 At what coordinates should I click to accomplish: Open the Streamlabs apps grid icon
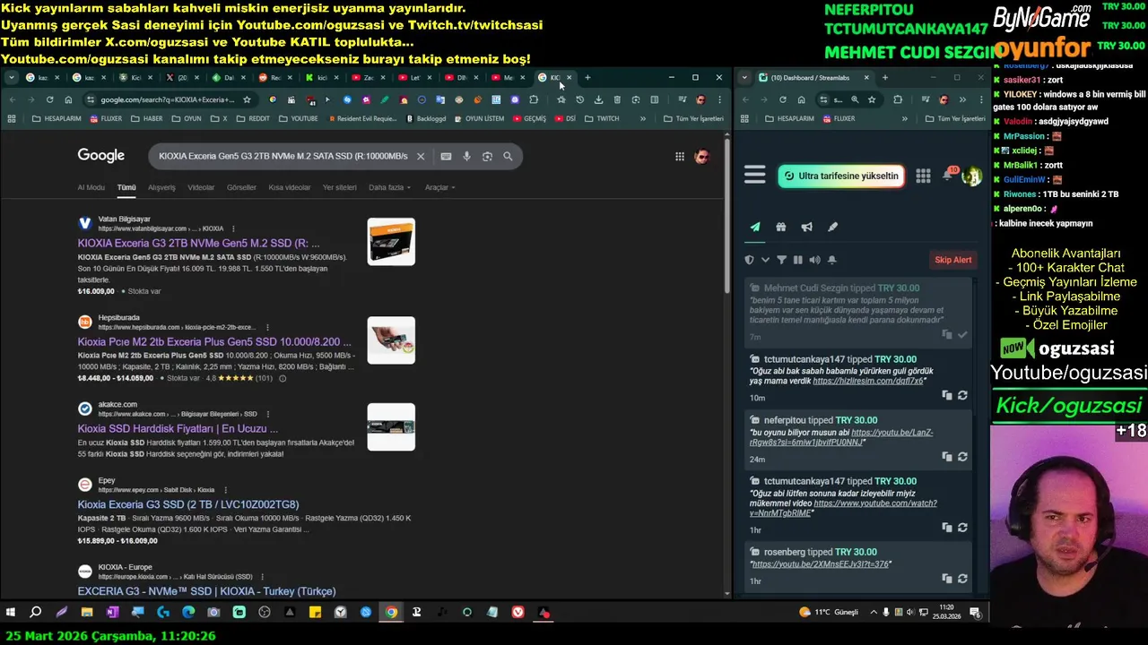pos(923,176)
